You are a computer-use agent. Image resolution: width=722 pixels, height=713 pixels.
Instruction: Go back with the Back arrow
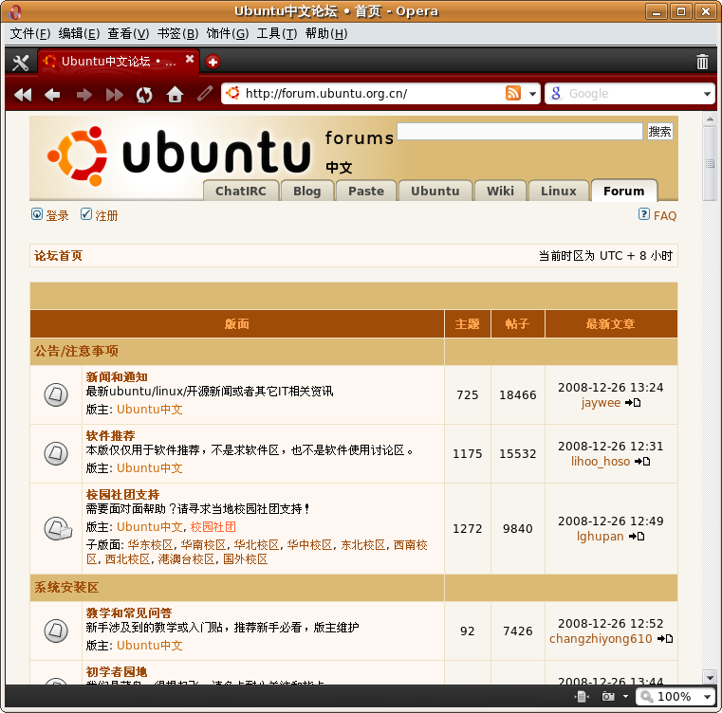pyautogui.click(x=52, y=95)
